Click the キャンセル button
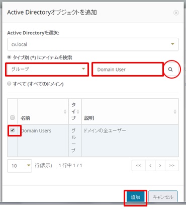186x209 pixels. tap(163, 197)
